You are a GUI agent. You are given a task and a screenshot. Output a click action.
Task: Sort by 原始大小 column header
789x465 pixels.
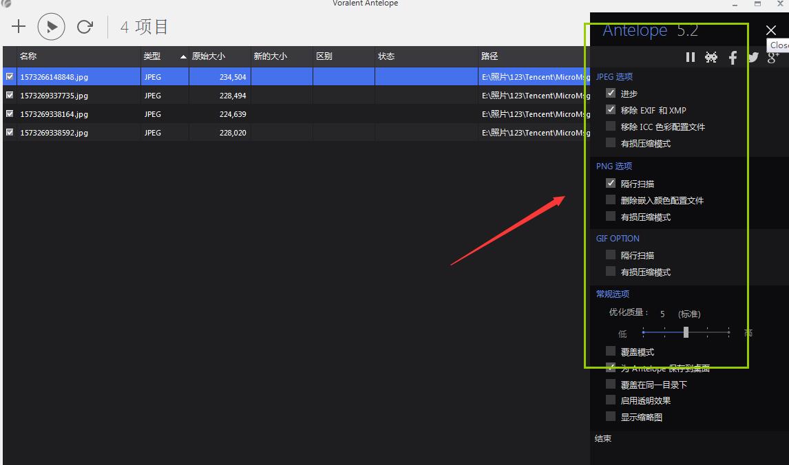220,56
